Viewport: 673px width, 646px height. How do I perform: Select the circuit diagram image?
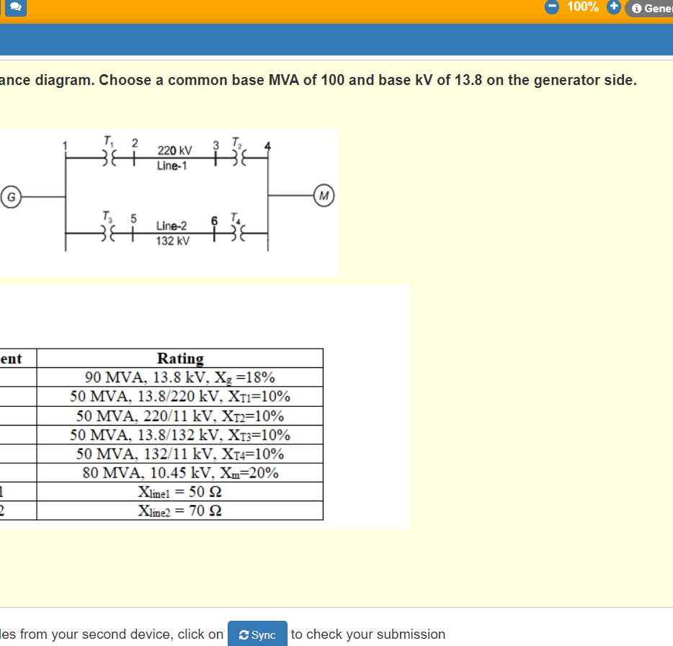pos(169,202)
